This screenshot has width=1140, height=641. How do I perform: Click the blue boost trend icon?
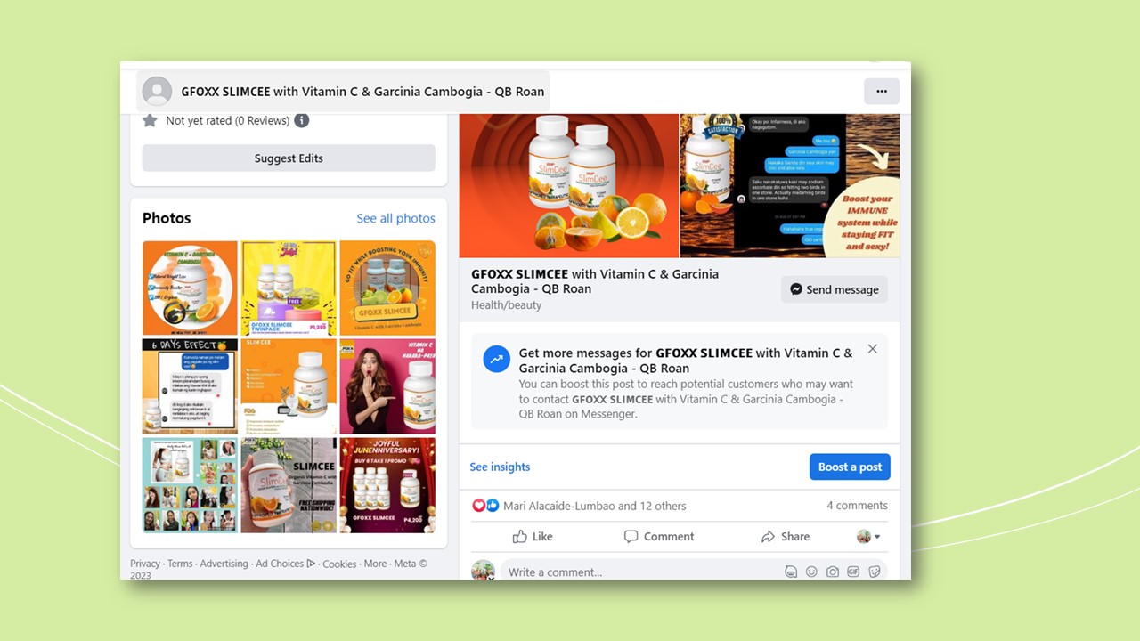pyautogui.click(x=497, y=359)
